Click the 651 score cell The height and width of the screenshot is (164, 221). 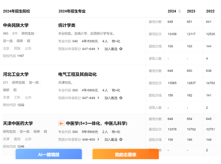(x=189, y=22)
